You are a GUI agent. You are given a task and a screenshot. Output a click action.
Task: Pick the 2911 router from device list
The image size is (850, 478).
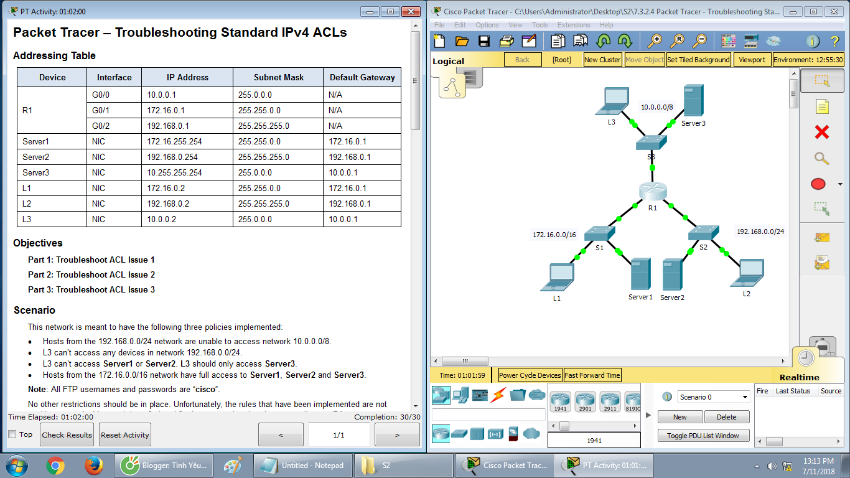tap(610, 402)
